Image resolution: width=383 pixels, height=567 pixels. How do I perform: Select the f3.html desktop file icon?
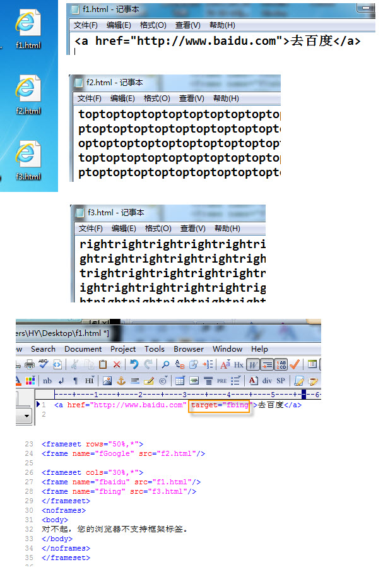pyautogui.click(x=28, y=160)
